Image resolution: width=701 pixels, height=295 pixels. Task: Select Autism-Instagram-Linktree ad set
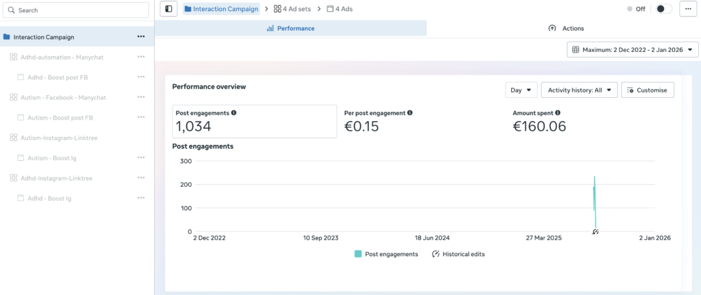coord(59,138)
